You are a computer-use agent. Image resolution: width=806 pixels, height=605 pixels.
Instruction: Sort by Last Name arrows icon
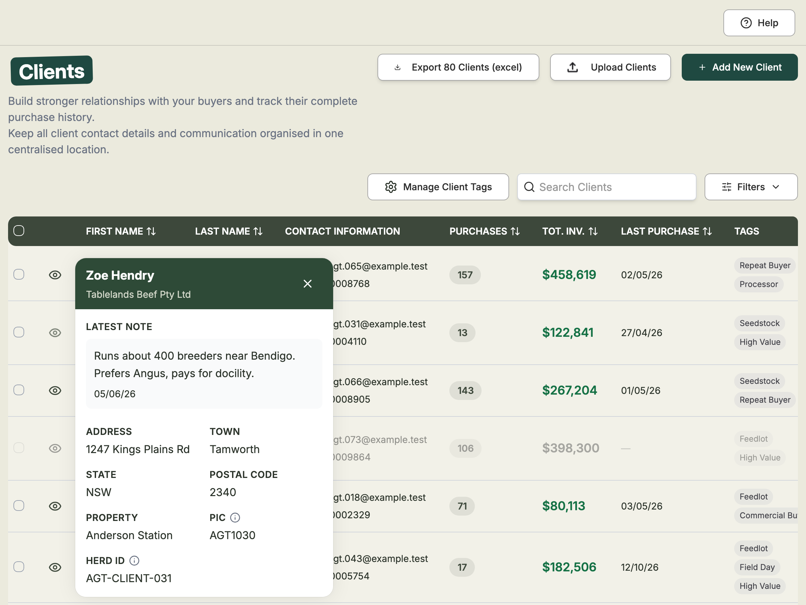point(258,231)
